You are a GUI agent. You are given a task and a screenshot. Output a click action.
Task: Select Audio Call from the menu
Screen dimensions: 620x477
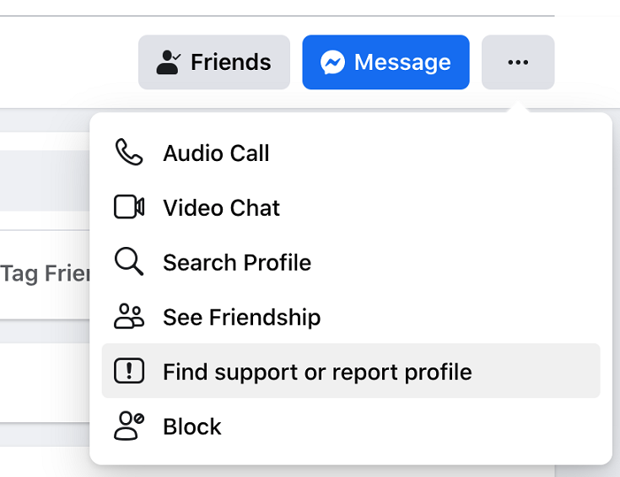(351, 153)
